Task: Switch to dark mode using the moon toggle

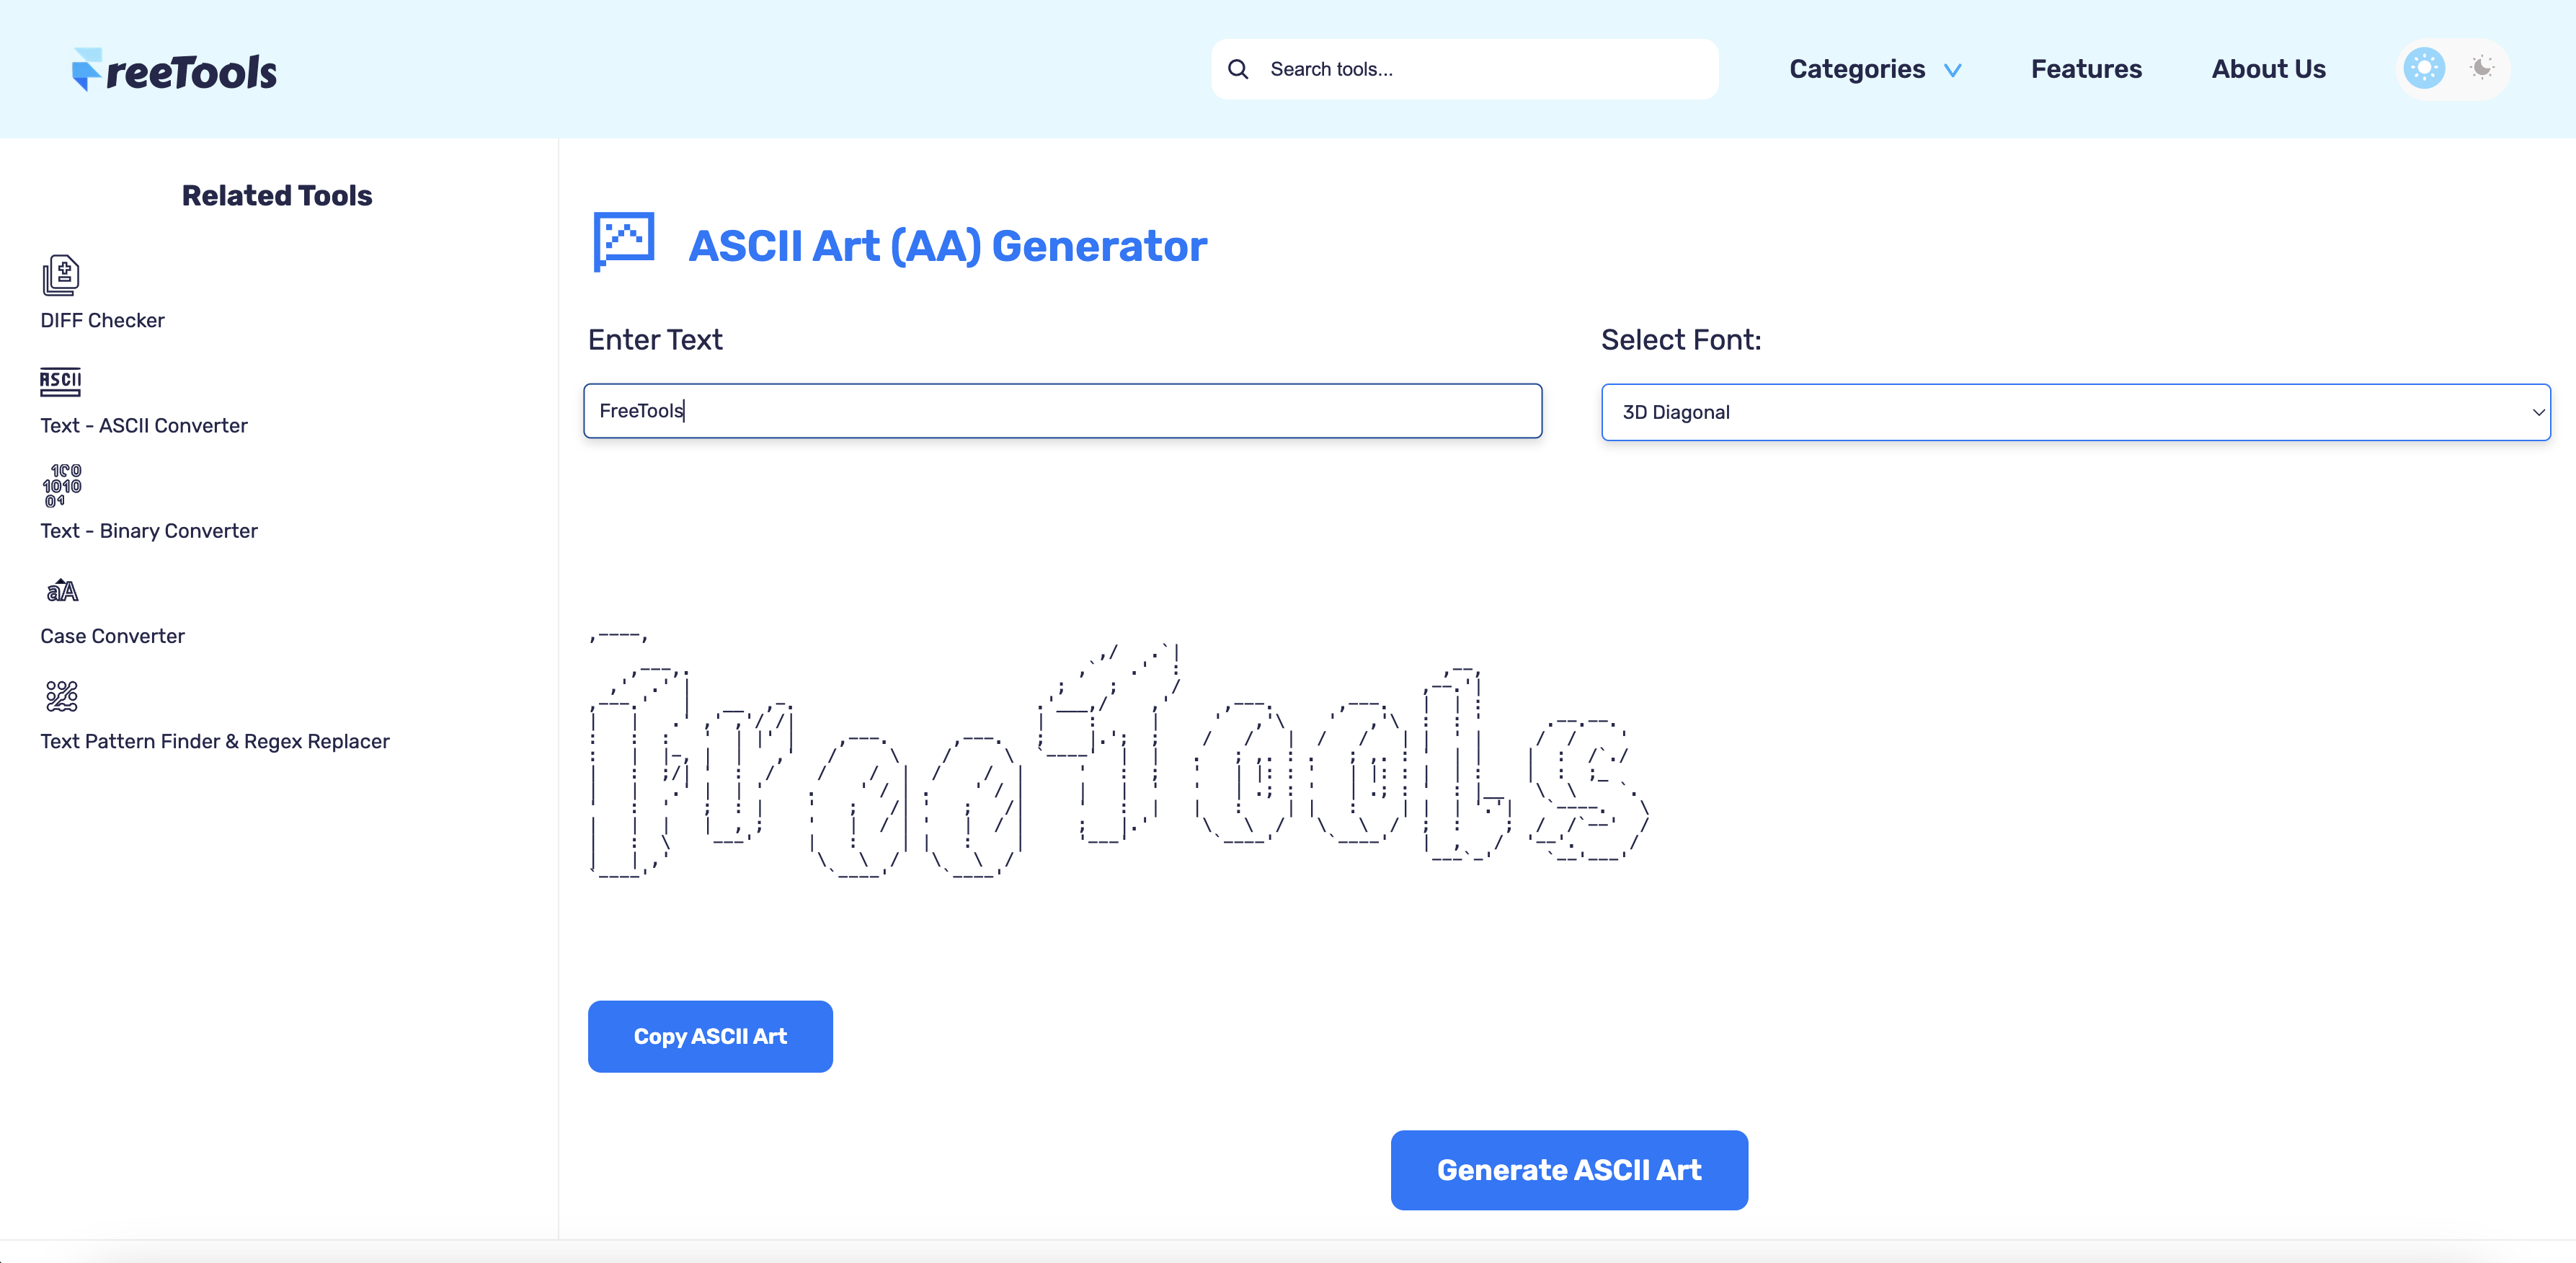Action: point(2481,68)
